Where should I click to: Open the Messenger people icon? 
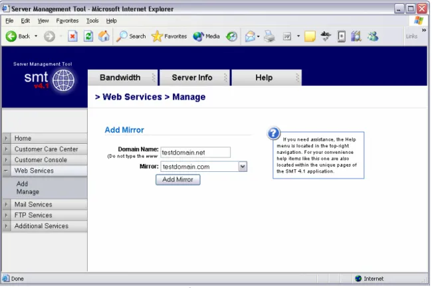click(373, 36)
